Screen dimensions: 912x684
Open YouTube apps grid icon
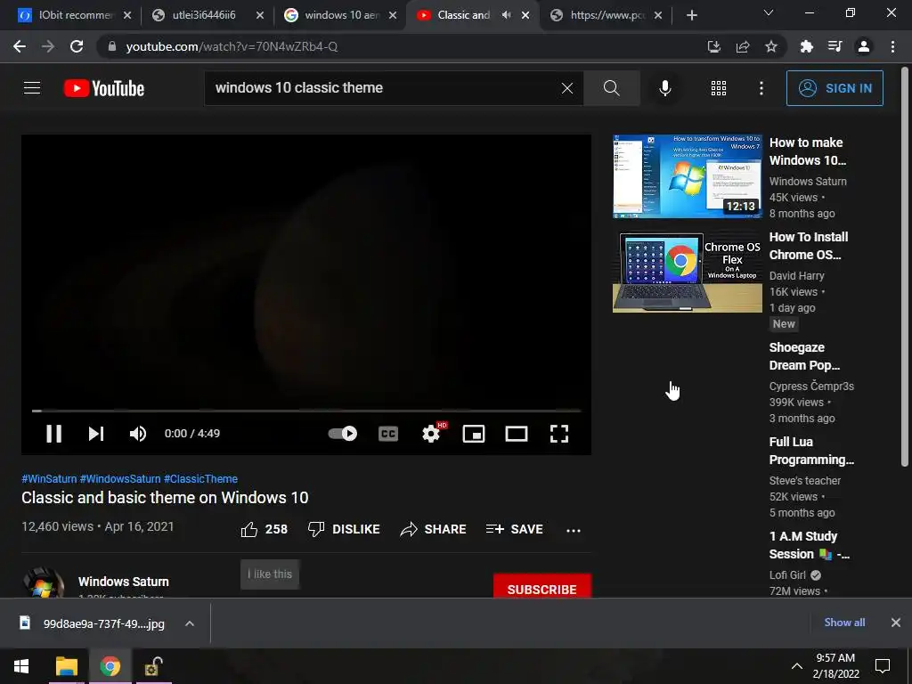pyautogui.click(x=719, y=88)
